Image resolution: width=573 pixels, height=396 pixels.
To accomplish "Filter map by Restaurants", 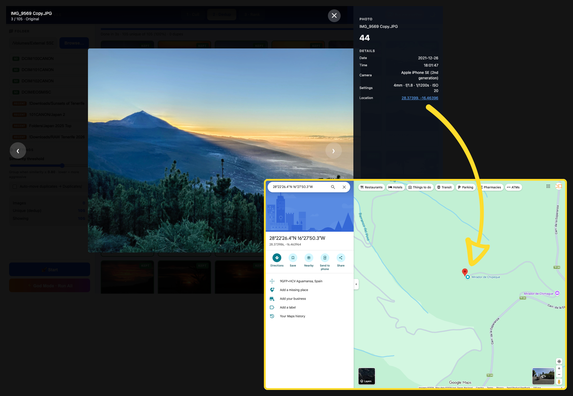I will [x=371, y=187].
